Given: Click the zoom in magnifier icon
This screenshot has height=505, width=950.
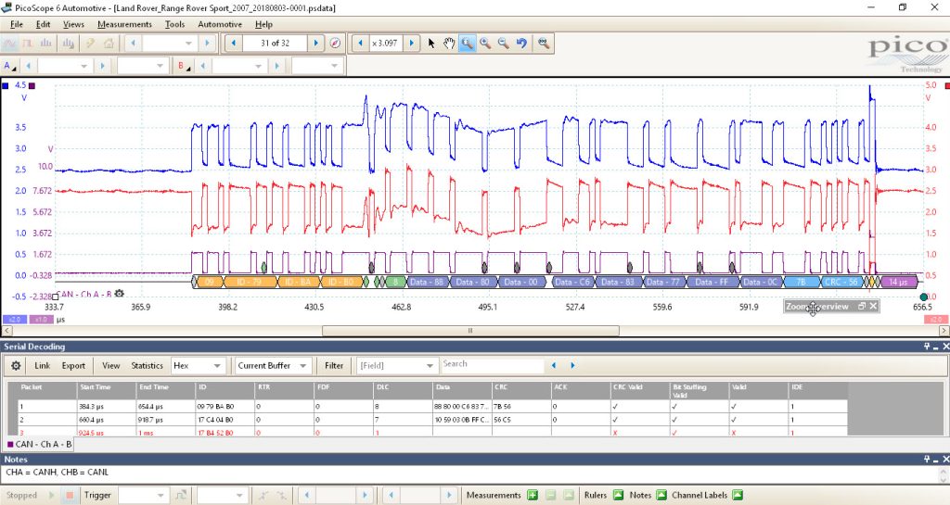Looking at the screenshot, I should click(x=485, y=43).
